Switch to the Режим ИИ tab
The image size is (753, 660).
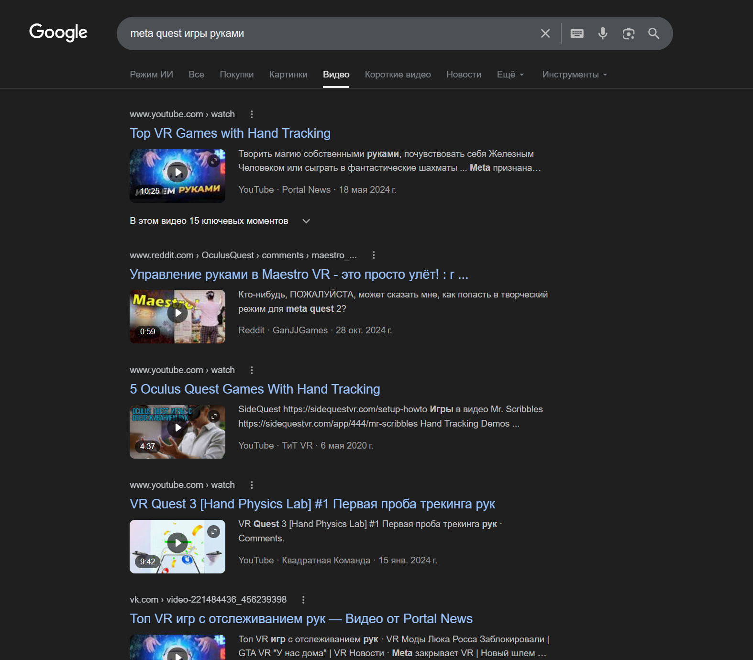151,75
